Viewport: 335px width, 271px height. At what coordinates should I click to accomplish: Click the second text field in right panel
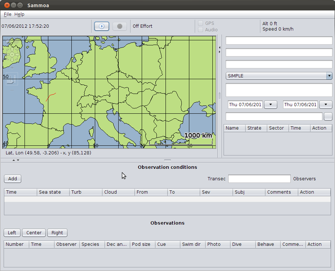[x=279, y=53]
